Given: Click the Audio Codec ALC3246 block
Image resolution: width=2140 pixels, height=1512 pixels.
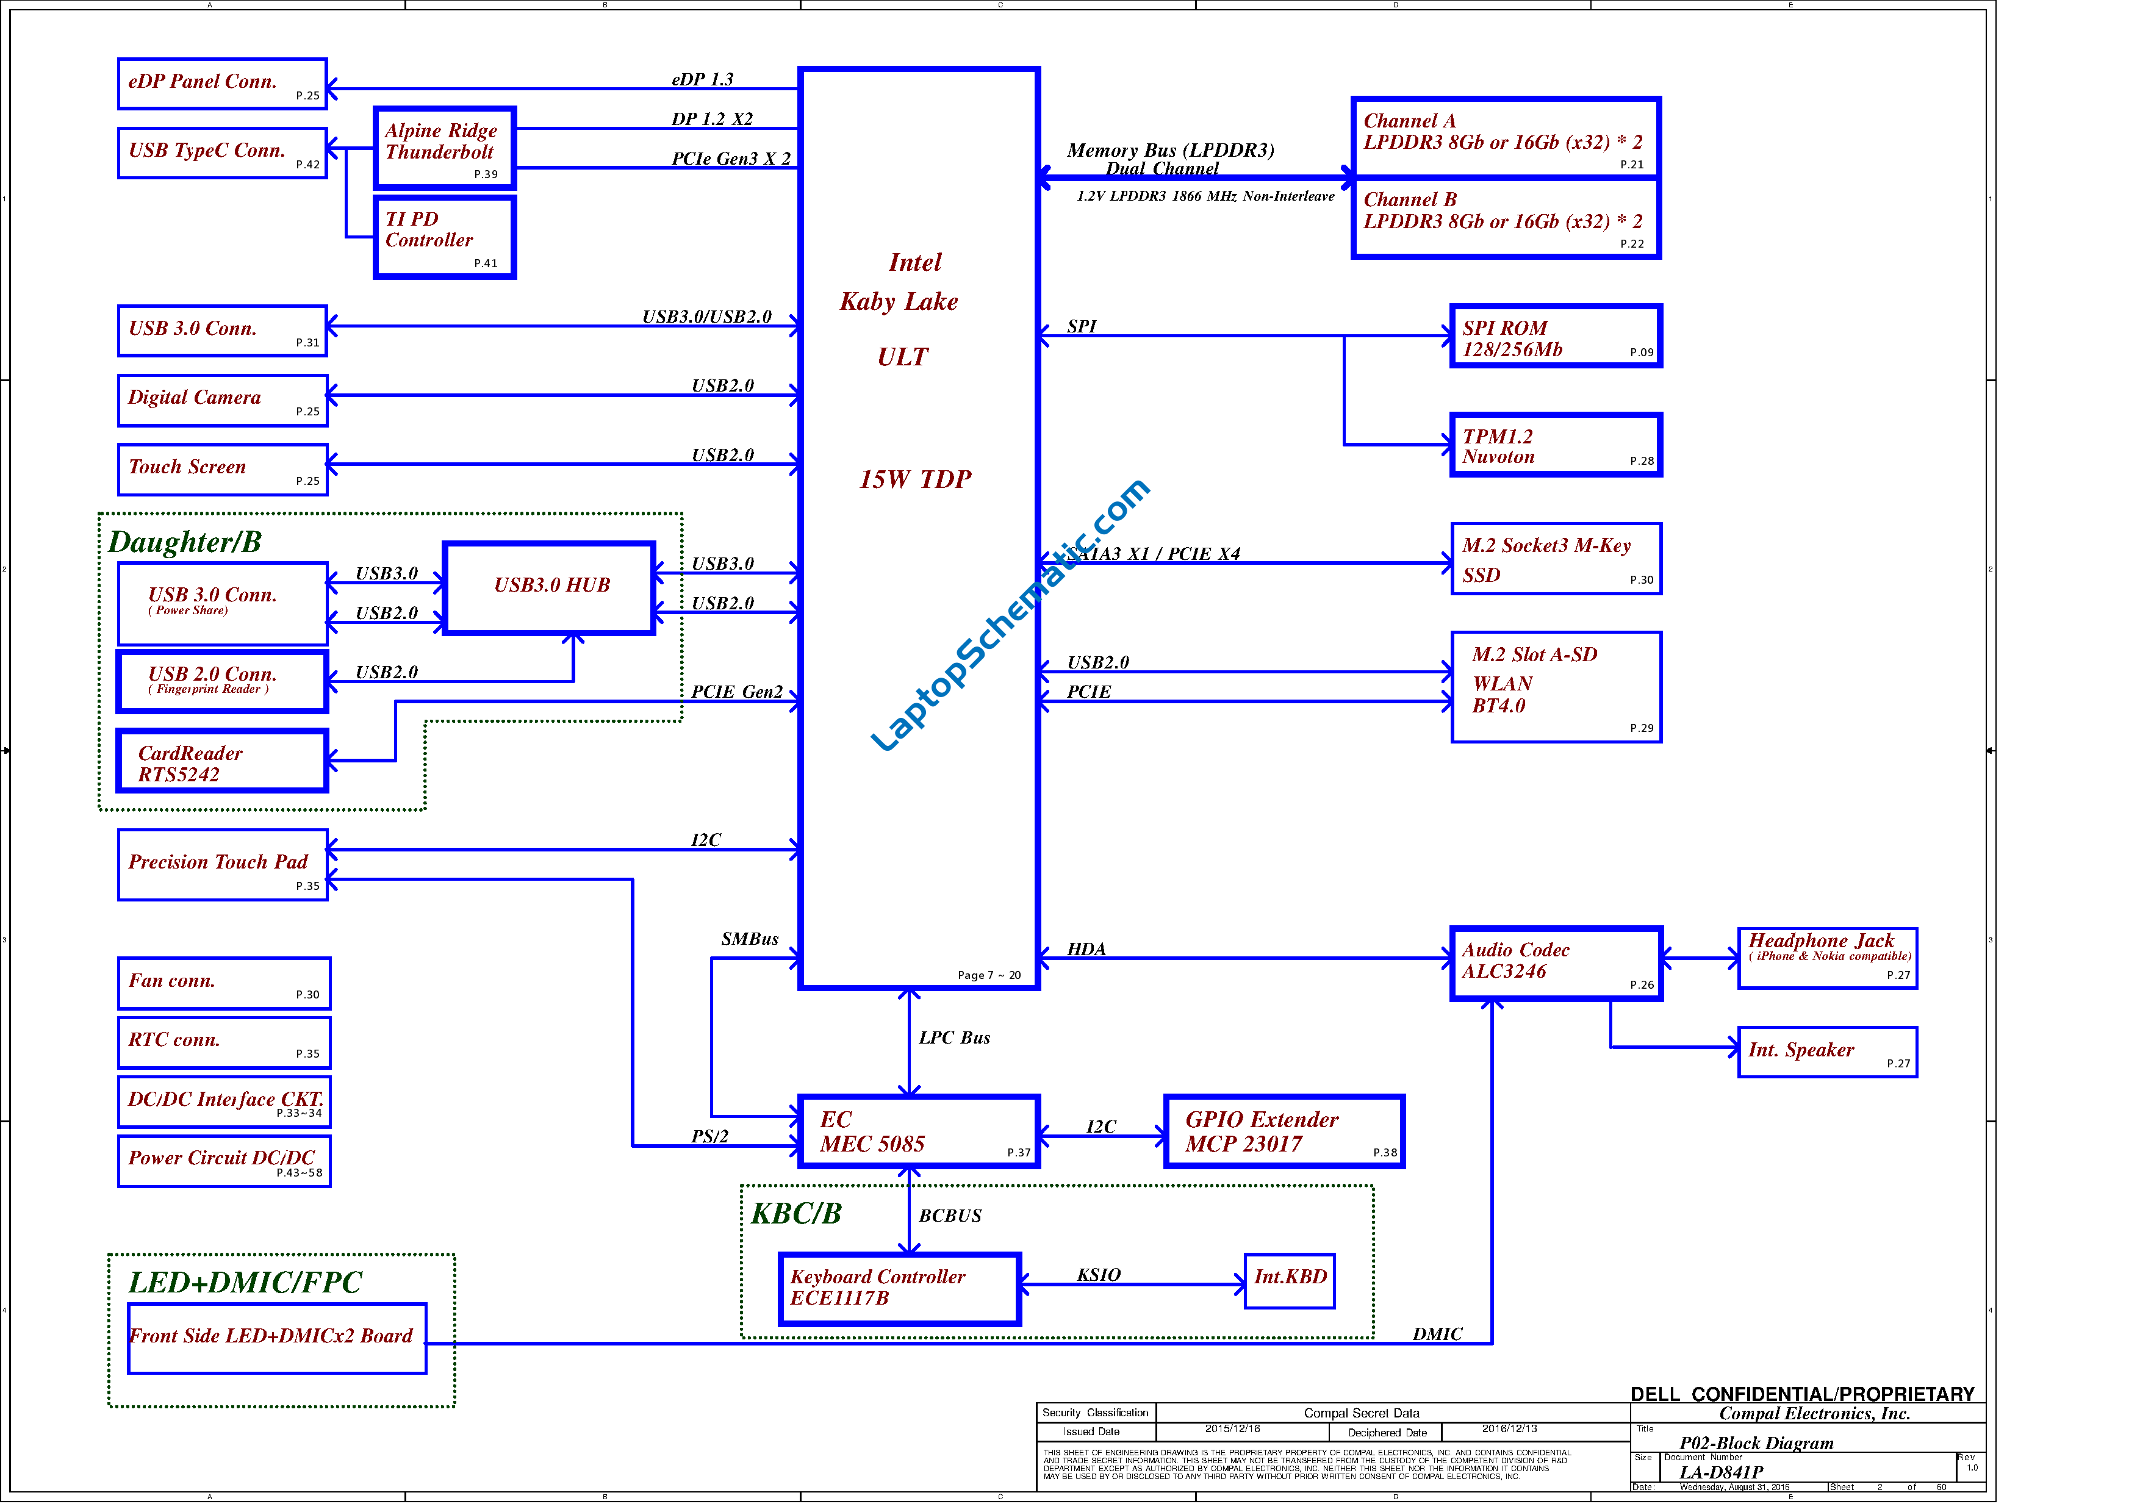Looking at the screenshot, I should pyautogui.click(x=1556, y=964).
